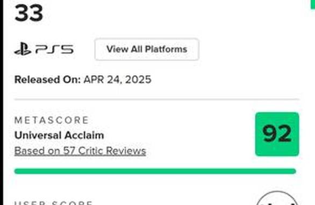Screen dimensions: 315x205
Task: Click the PlayStation symbol logo
Action: point(23,49)
